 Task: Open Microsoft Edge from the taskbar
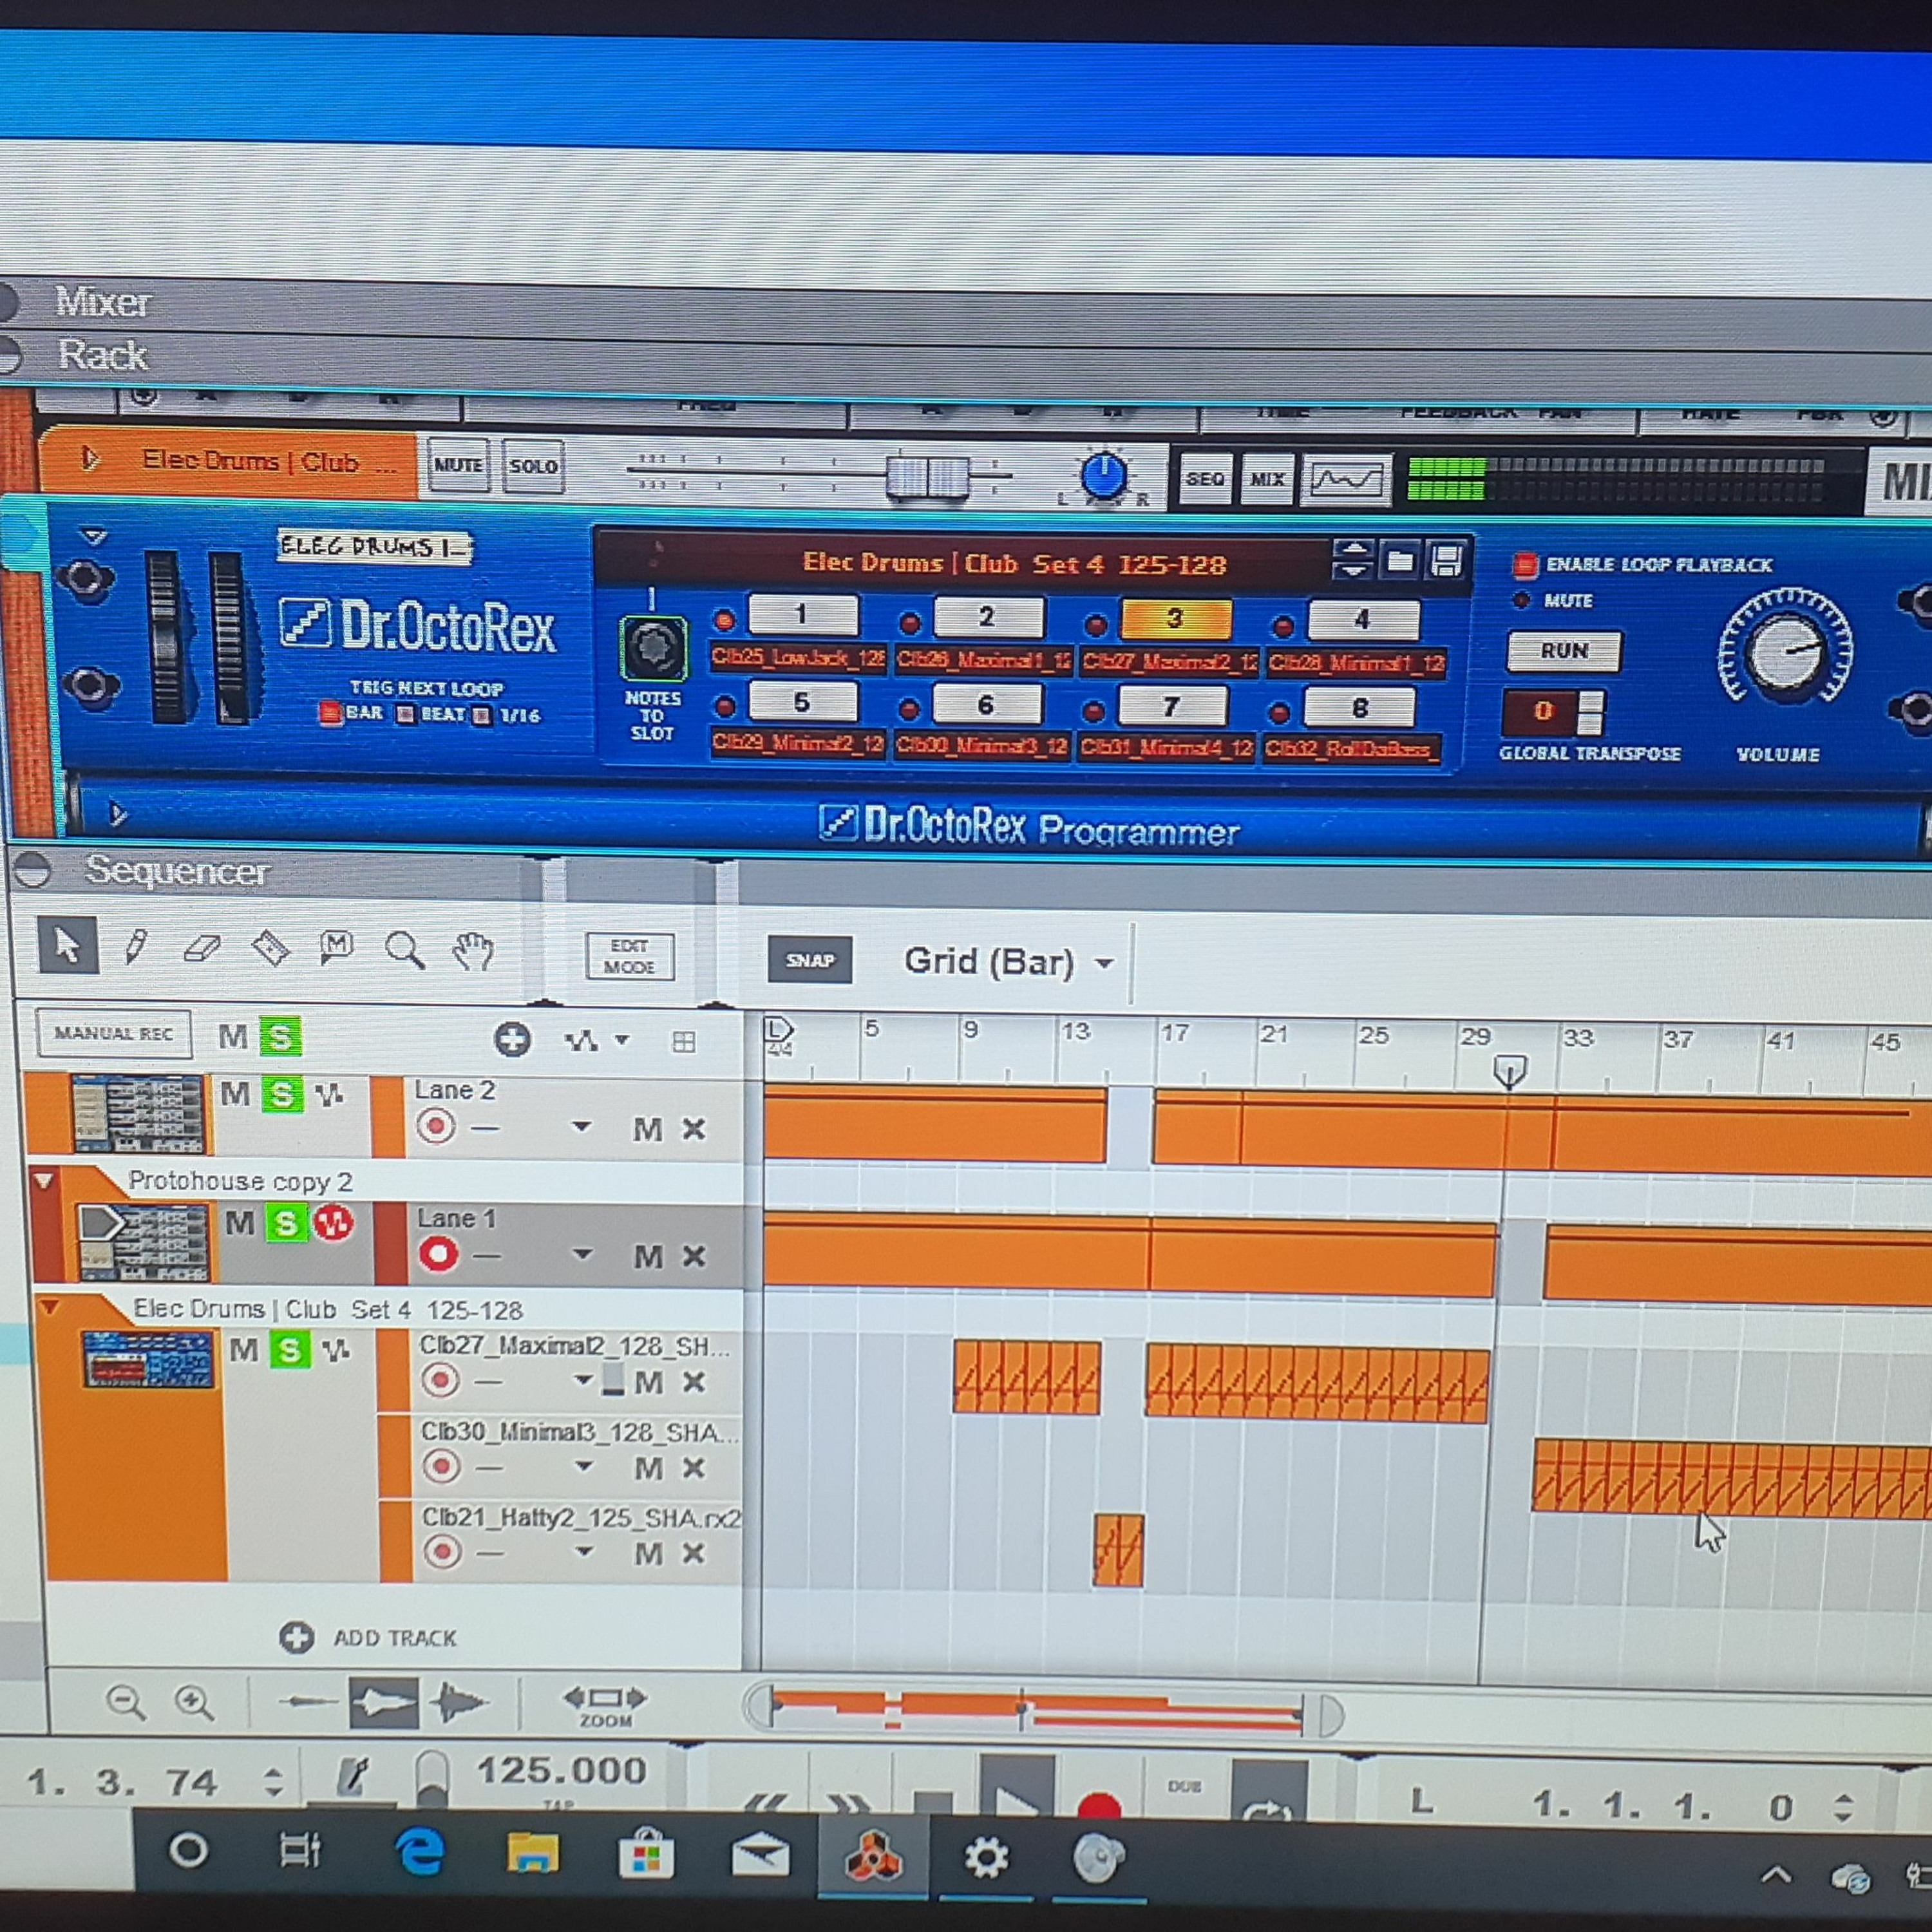point(420,1853)
